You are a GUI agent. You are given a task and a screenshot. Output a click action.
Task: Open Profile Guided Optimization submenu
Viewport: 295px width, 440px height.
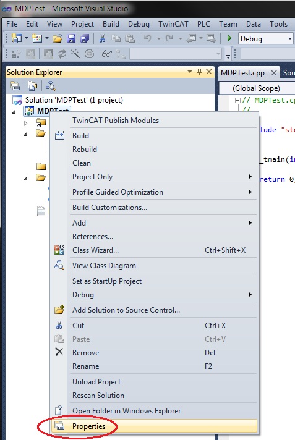click(x=154, y=192)
